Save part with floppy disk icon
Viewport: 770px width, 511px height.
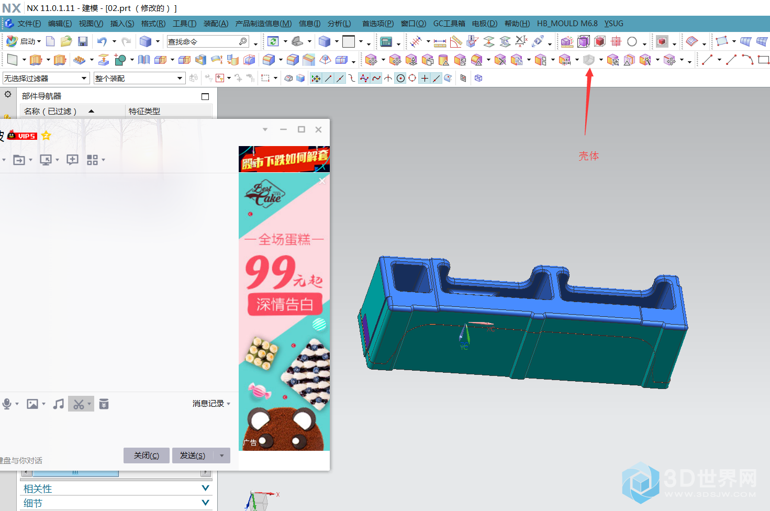pyautogui.click(x=83, y=41)
